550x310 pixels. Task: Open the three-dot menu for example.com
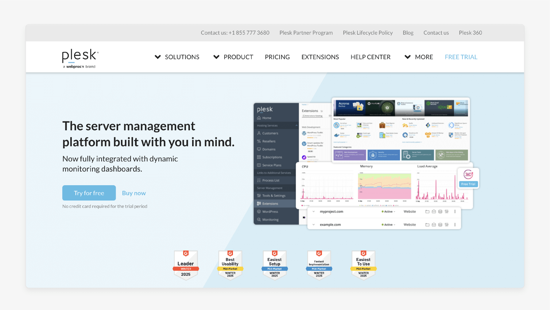[455, 225]
